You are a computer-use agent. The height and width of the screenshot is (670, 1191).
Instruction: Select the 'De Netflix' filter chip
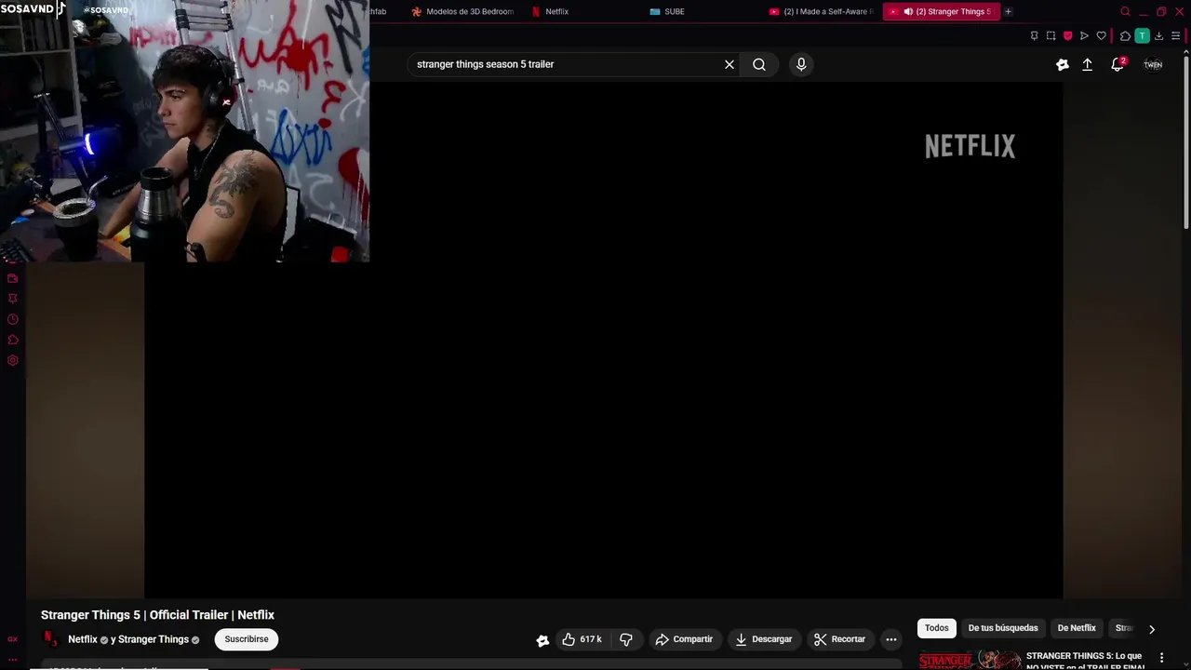(x=1077, y=628)
